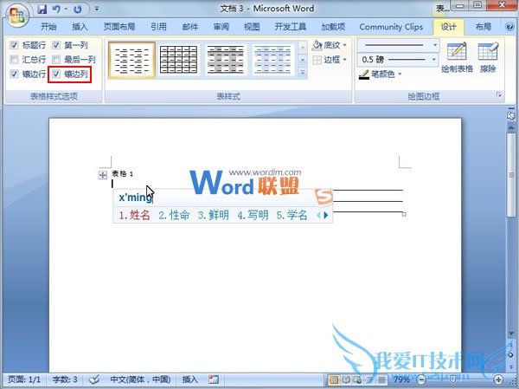This screenshot has height=389, width=519.
Task: Switch to Print Layout view
Action: tap(334, 379)
